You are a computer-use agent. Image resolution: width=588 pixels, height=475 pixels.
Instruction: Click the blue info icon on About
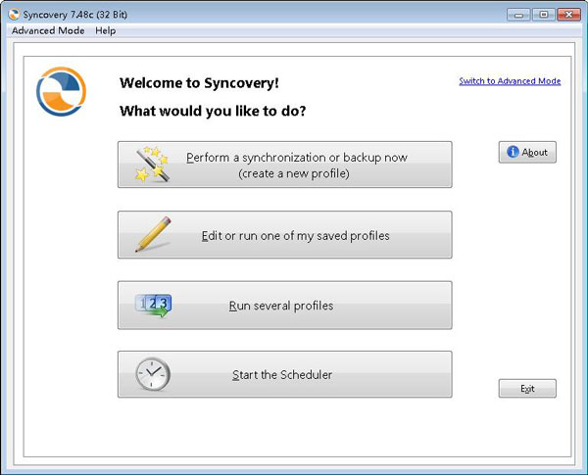[x=512, y=152]
